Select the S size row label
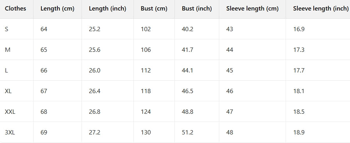 pos(7,29)
